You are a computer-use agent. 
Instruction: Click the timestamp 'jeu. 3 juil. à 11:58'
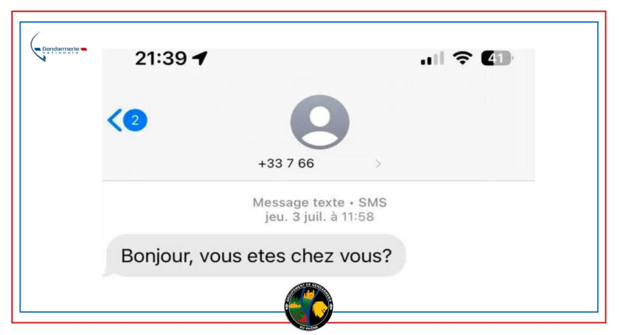(319, 217)
